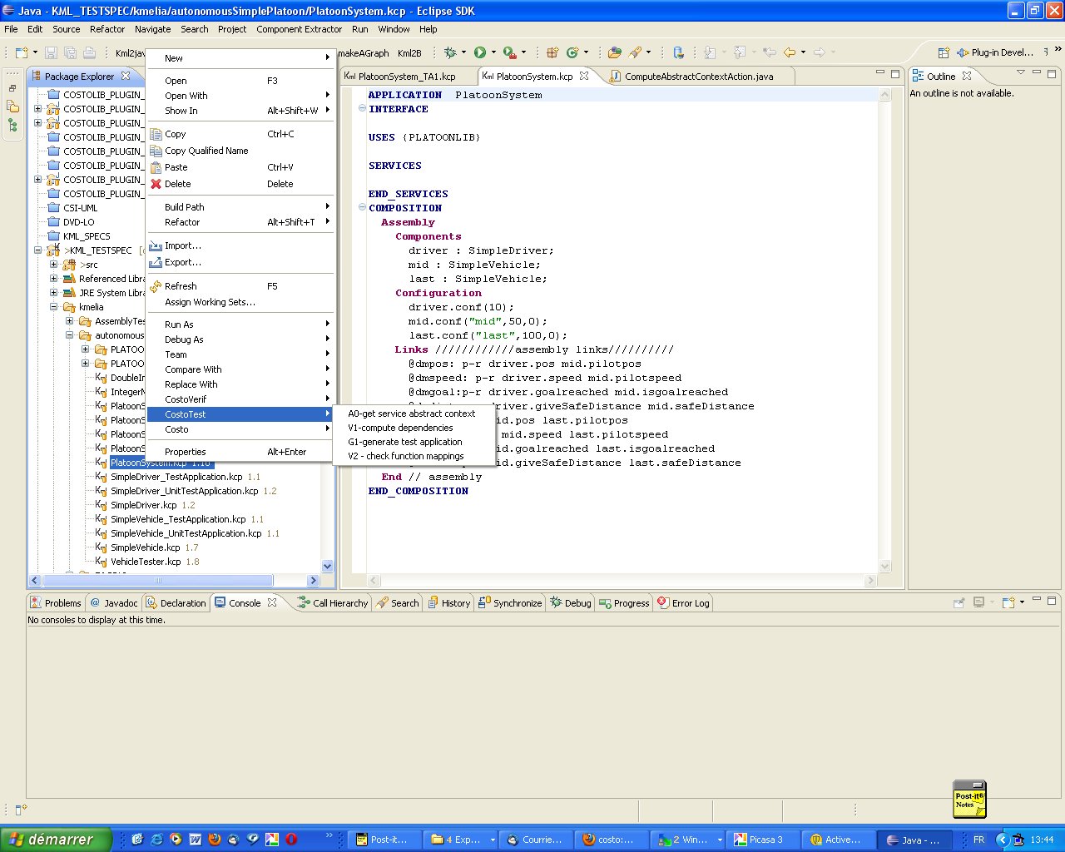
Task: Click Hierarchy icon in left fast-view bar
Action: (x=12, y=125)
